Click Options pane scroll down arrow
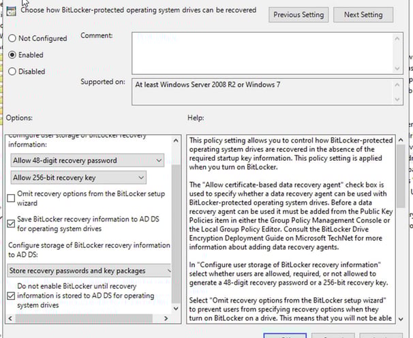This screenshot has width=413, height=338. (176, 308)
